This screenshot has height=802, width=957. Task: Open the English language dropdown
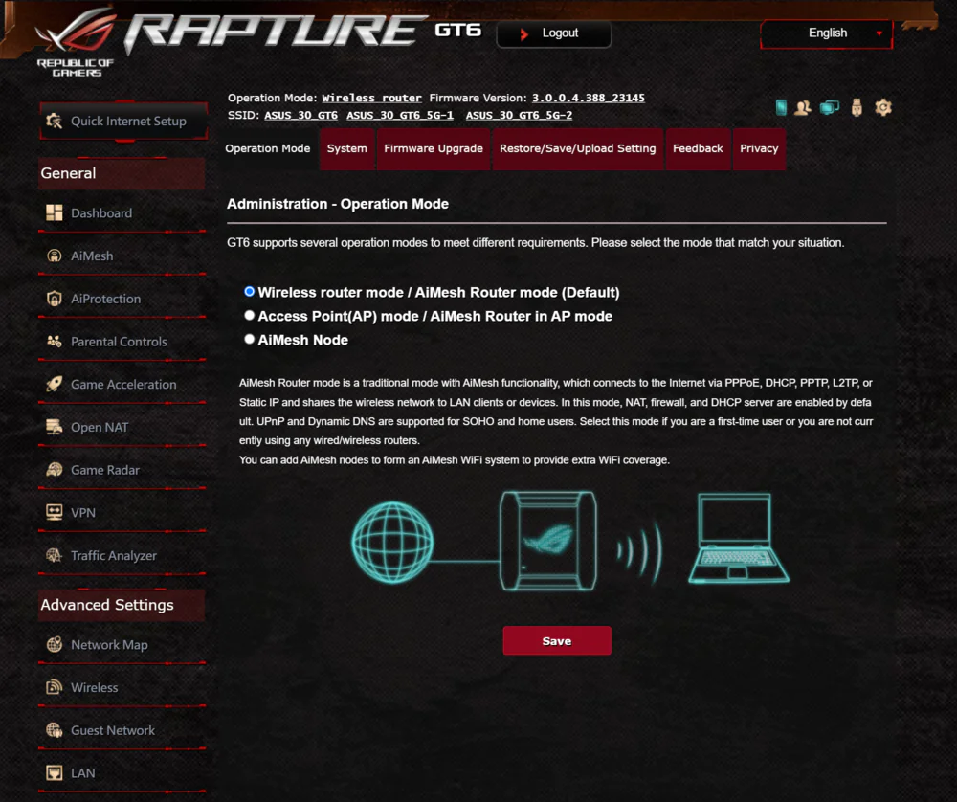827,33
